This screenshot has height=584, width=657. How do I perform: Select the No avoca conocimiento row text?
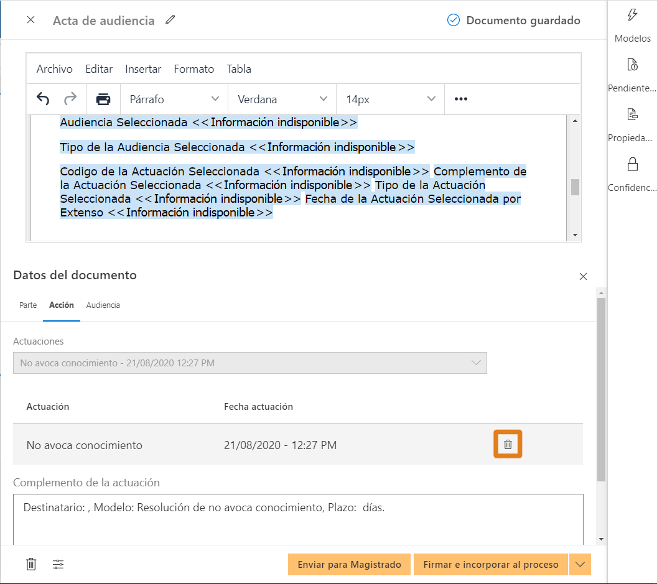click(84, 445)
